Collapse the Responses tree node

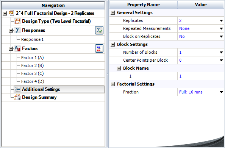(11, 31)
